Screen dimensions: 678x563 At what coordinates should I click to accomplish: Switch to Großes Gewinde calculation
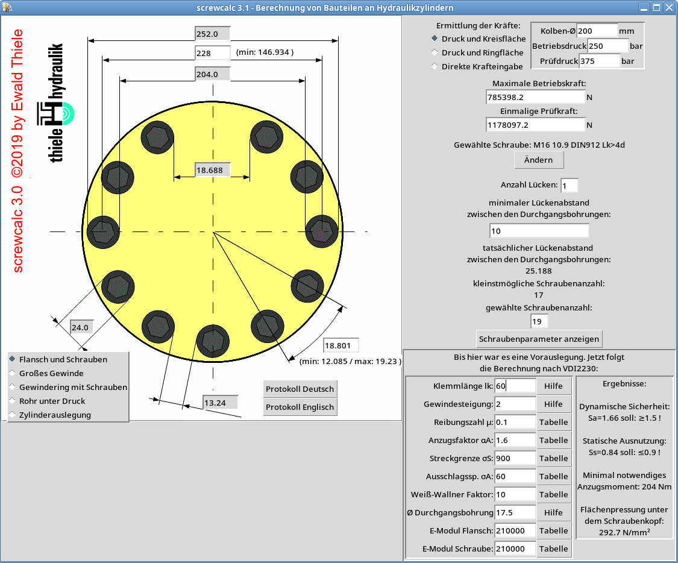(46, 373)
